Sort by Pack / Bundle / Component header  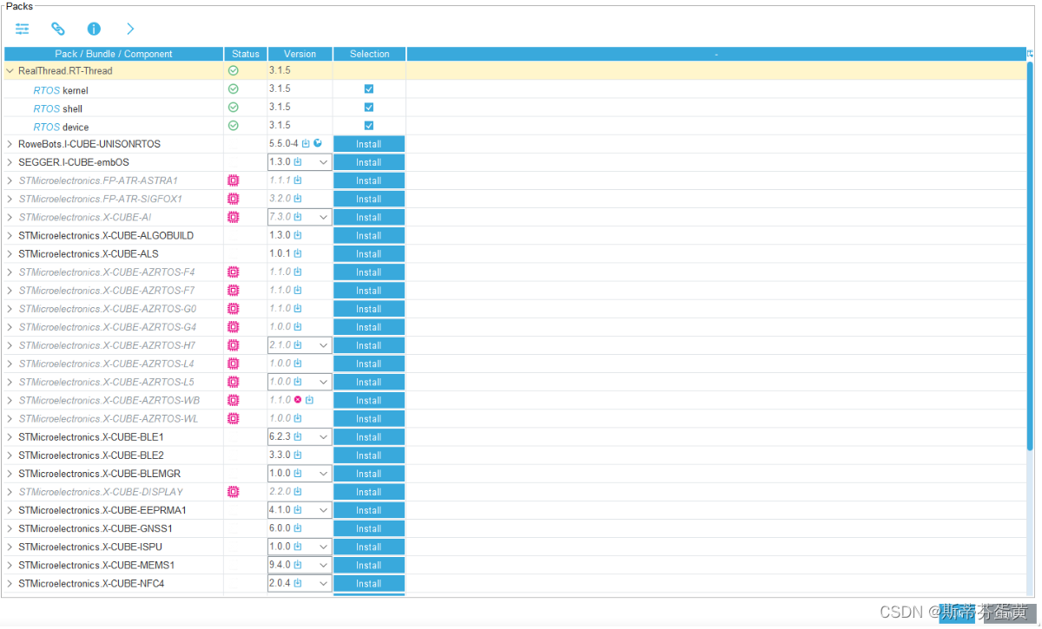point(114,54)
